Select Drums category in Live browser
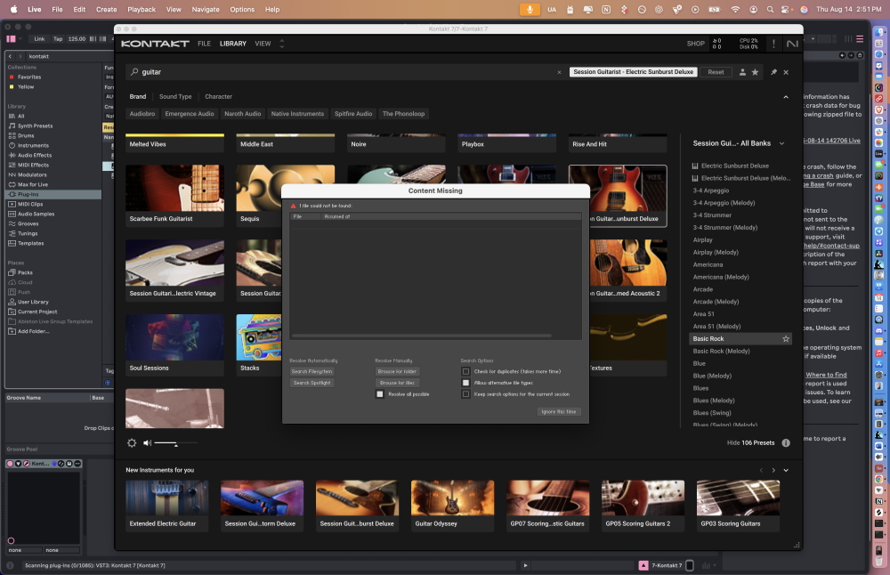The image size is (890, 575). [26, 135]
